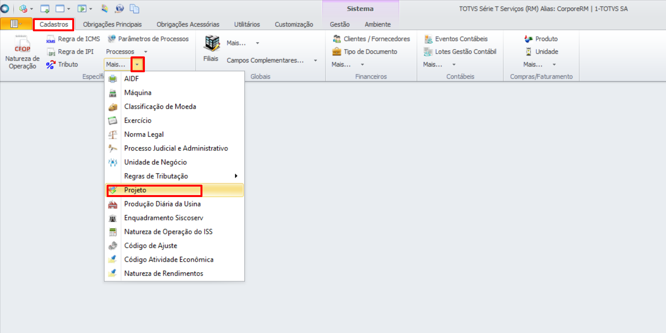Expand Campos Complementares dropdown arrow
666x333 pixels.
315,61
